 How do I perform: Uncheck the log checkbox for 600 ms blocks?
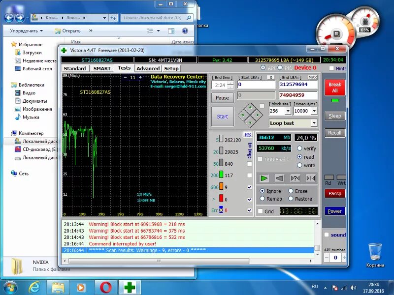pos(250,187)
